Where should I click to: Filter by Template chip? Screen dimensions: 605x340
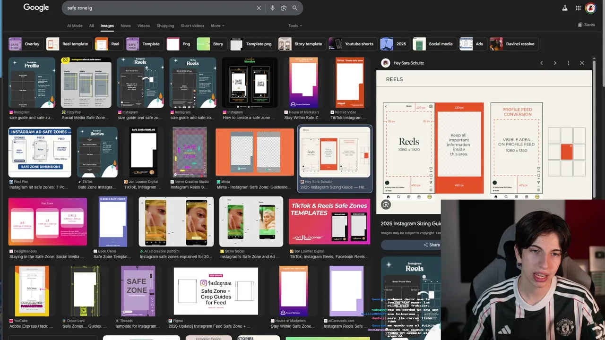[144, 44]
